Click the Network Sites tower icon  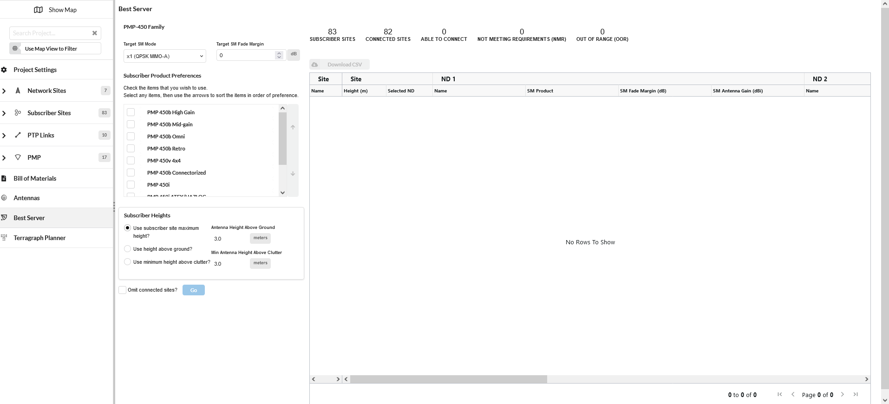click(x=18, y=91)
